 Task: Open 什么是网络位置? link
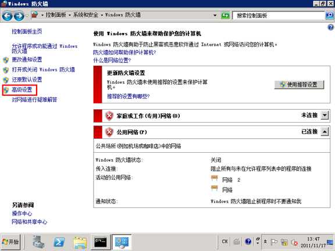pos(112,60)
